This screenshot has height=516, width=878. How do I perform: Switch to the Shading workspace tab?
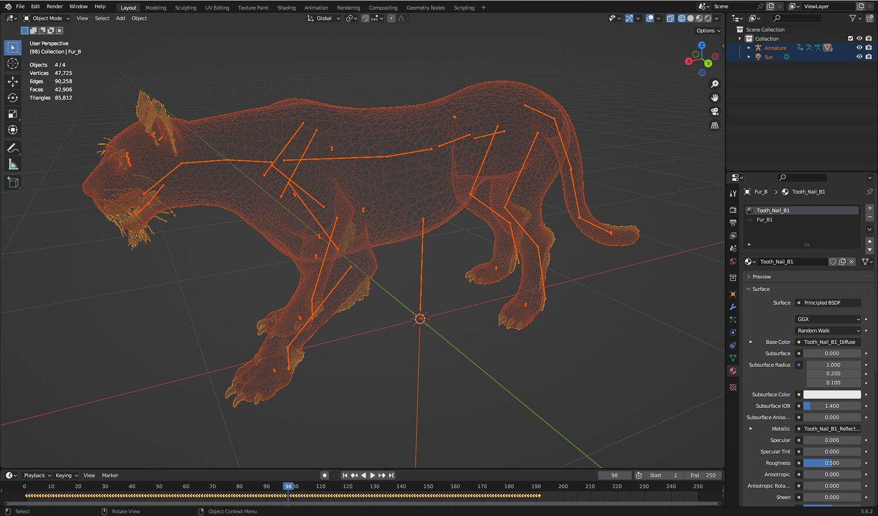[286, 8]
